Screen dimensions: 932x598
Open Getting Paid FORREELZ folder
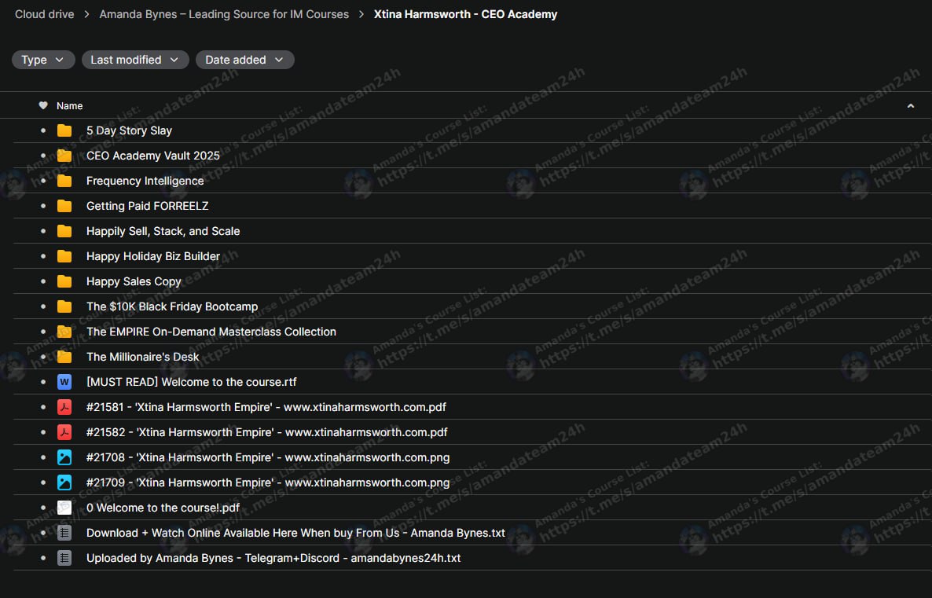click(147, 206)
